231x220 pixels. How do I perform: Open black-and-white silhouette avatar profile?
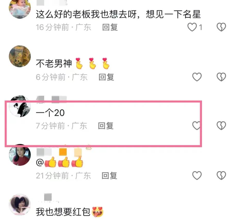coord(20,106)
